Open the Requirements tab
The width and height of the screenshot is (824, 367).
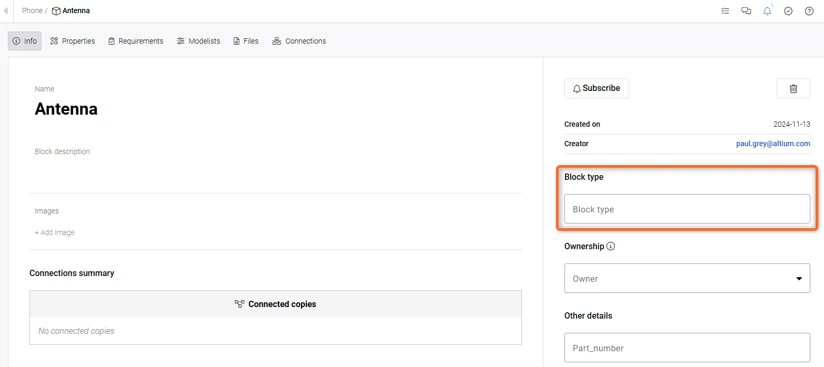point(136,41)
